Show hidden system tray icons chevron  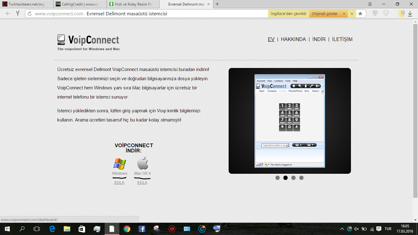(342, 229)
